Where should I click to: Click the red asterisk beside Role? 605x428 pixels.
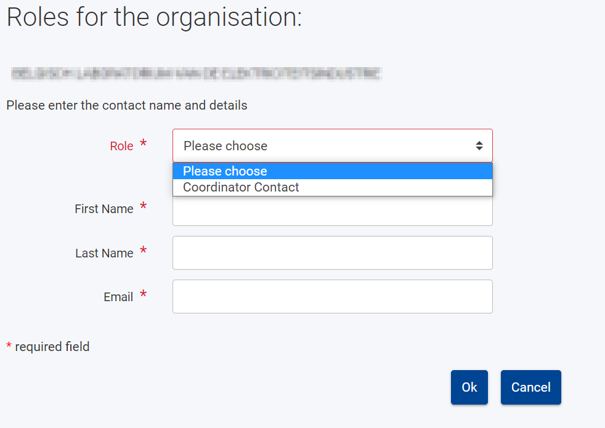[x=144, y=144]
